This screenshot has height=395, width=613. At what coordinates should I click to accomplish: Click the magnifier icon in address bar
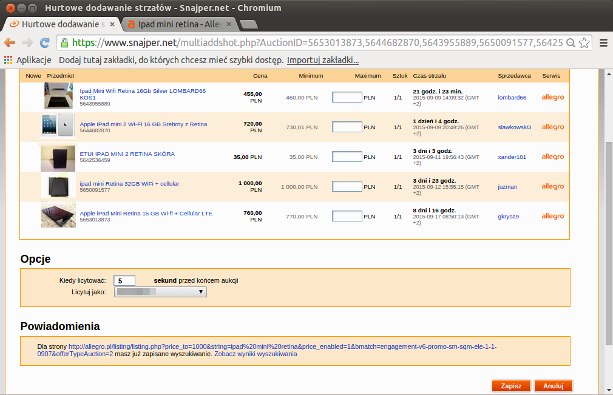coord(571,42)
